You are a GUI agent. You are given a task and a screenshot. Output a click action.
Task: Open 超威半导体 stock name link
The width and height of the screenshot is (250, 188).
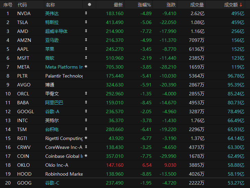click(56, 31)
